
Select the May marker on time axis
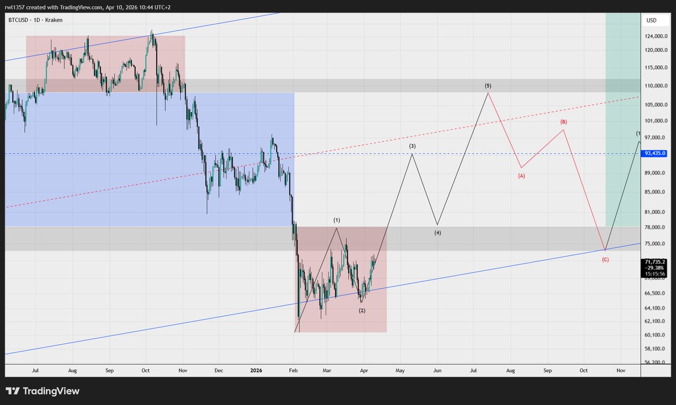pyautogui.click(x=401, y=371)
